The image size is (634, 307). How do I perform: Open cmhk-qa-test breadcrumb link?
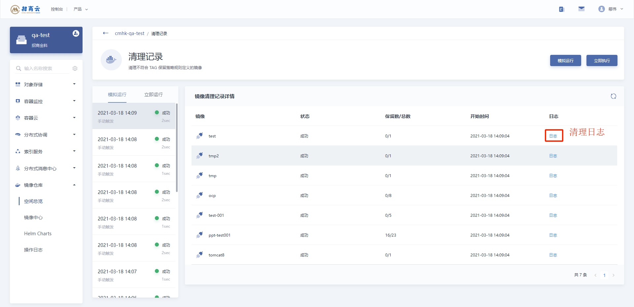129,33
